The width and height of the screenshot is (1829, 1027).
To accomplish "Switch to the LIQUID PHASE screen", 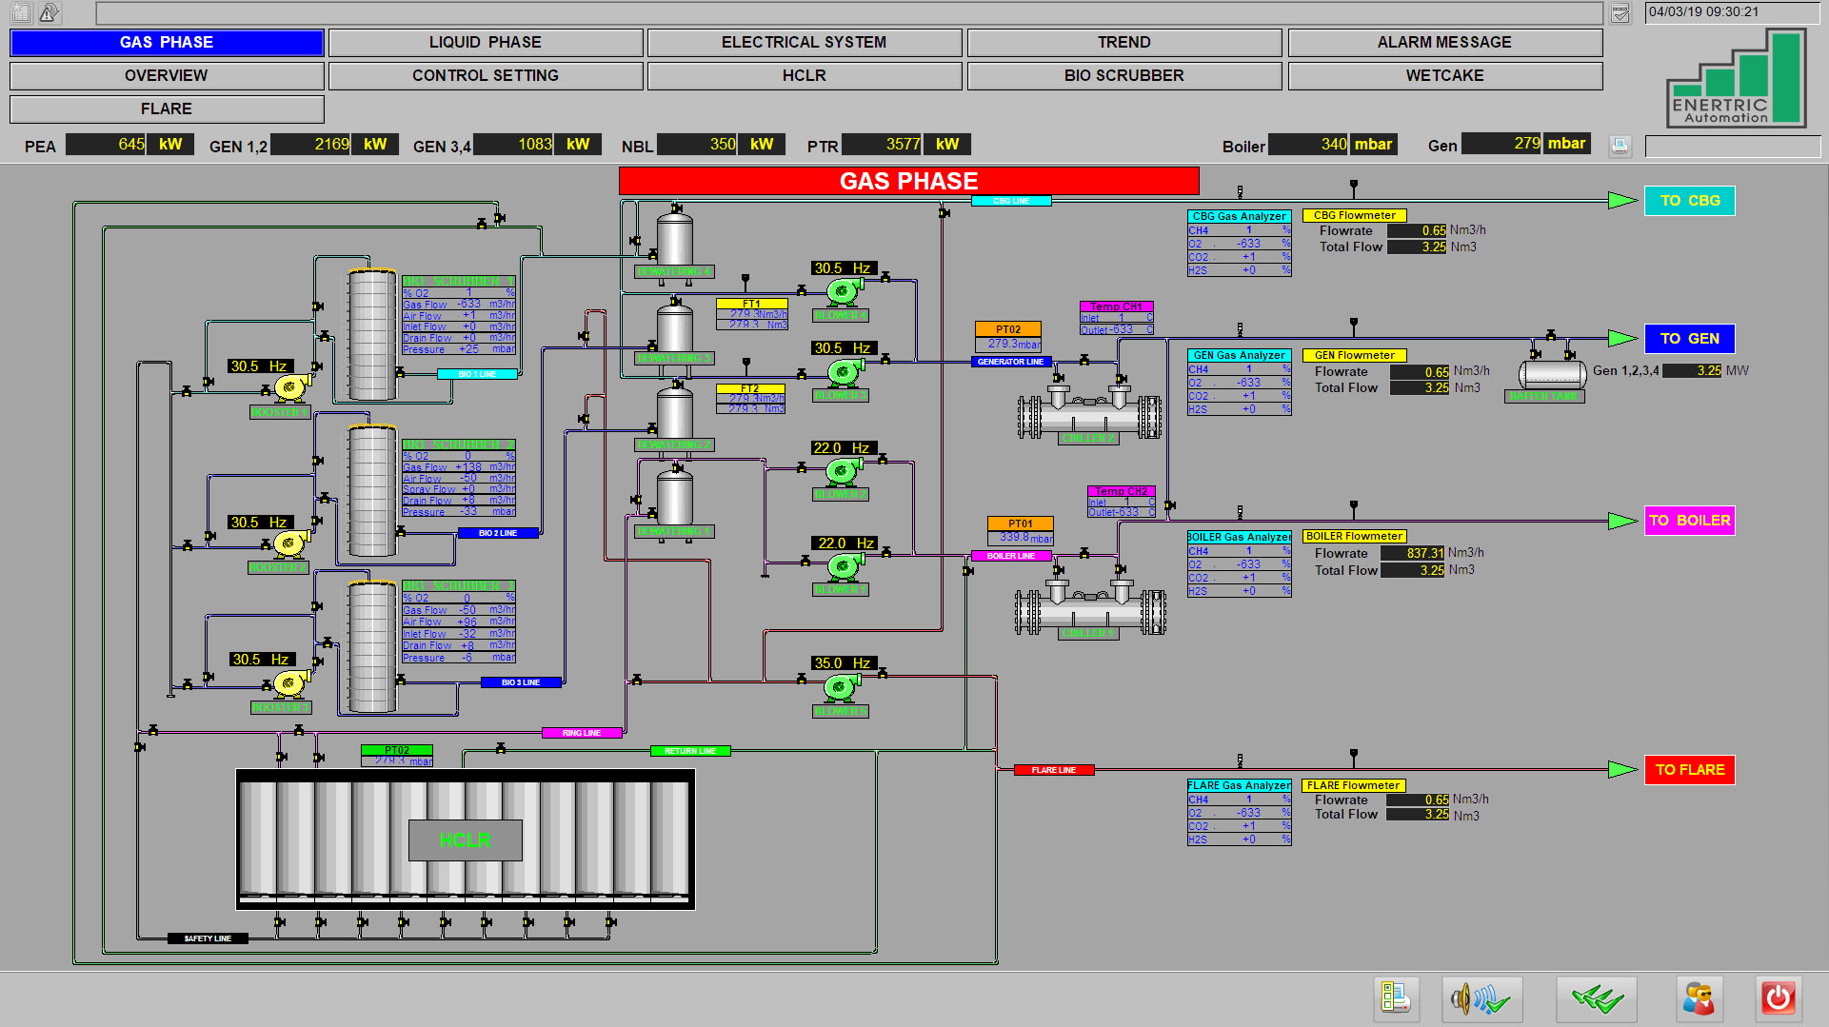I will (x=485, y=43).
